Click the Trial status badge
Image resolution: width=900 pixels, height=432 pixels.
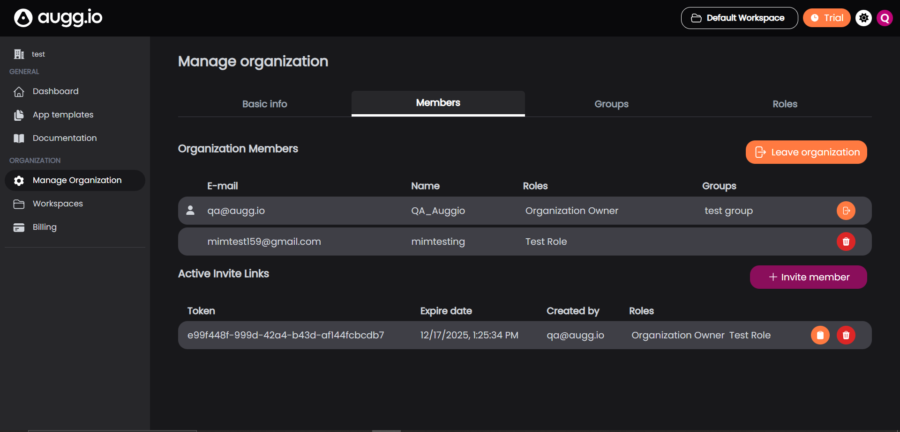826,18
